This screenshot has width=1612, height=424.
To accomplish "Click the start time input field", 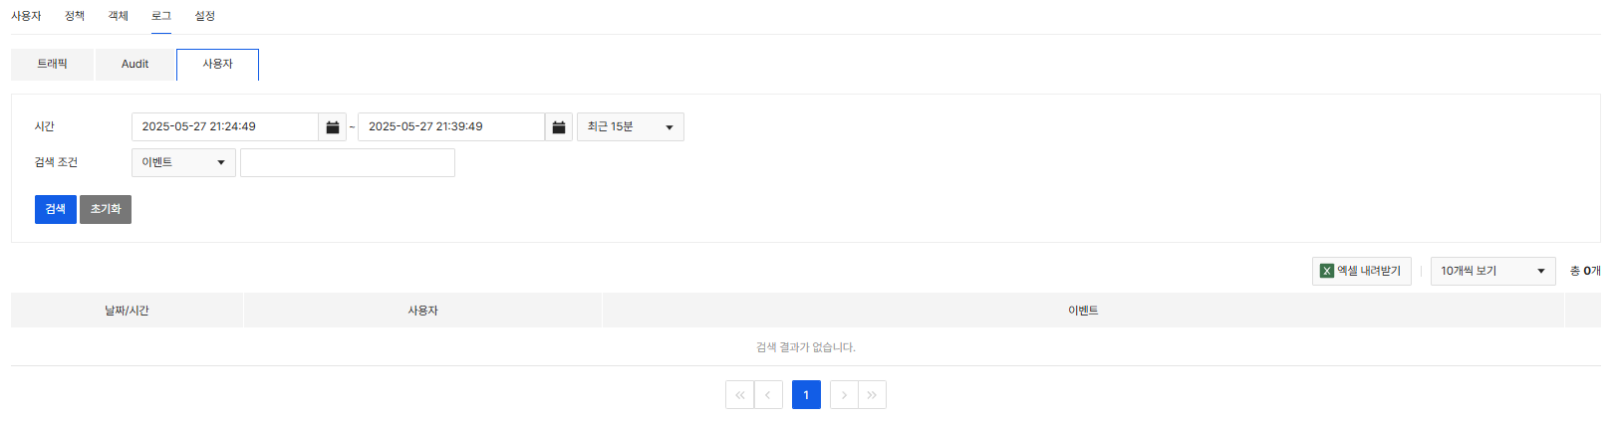I will (x=225, y=126).
